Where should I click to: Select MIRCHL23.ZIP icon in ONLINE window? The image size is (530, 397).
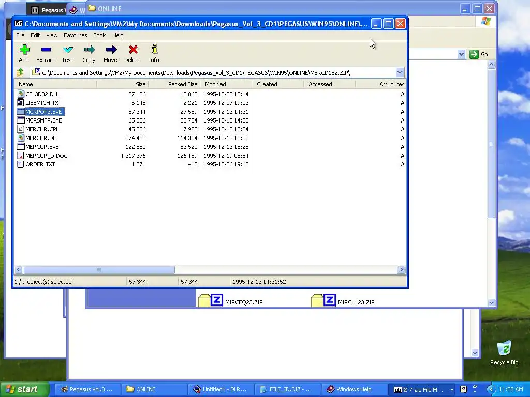(x=323, y=300)
